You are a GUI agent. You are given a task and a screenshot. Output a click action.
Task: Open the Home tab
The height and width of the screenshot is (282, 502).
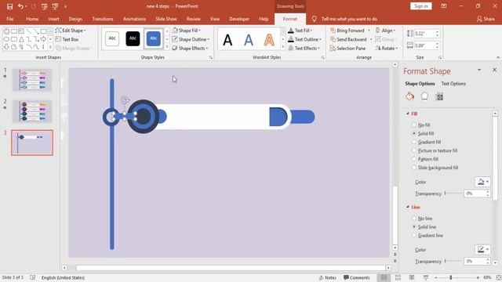tap(32, 19)
